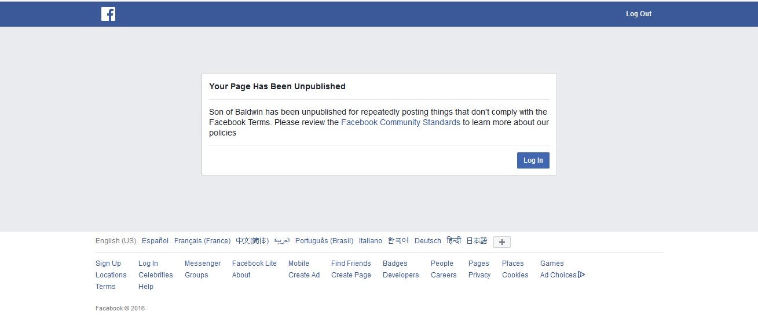Screen dimensions: 758x333
Task: Open the Messenger footer link
Action: [203, 264]
